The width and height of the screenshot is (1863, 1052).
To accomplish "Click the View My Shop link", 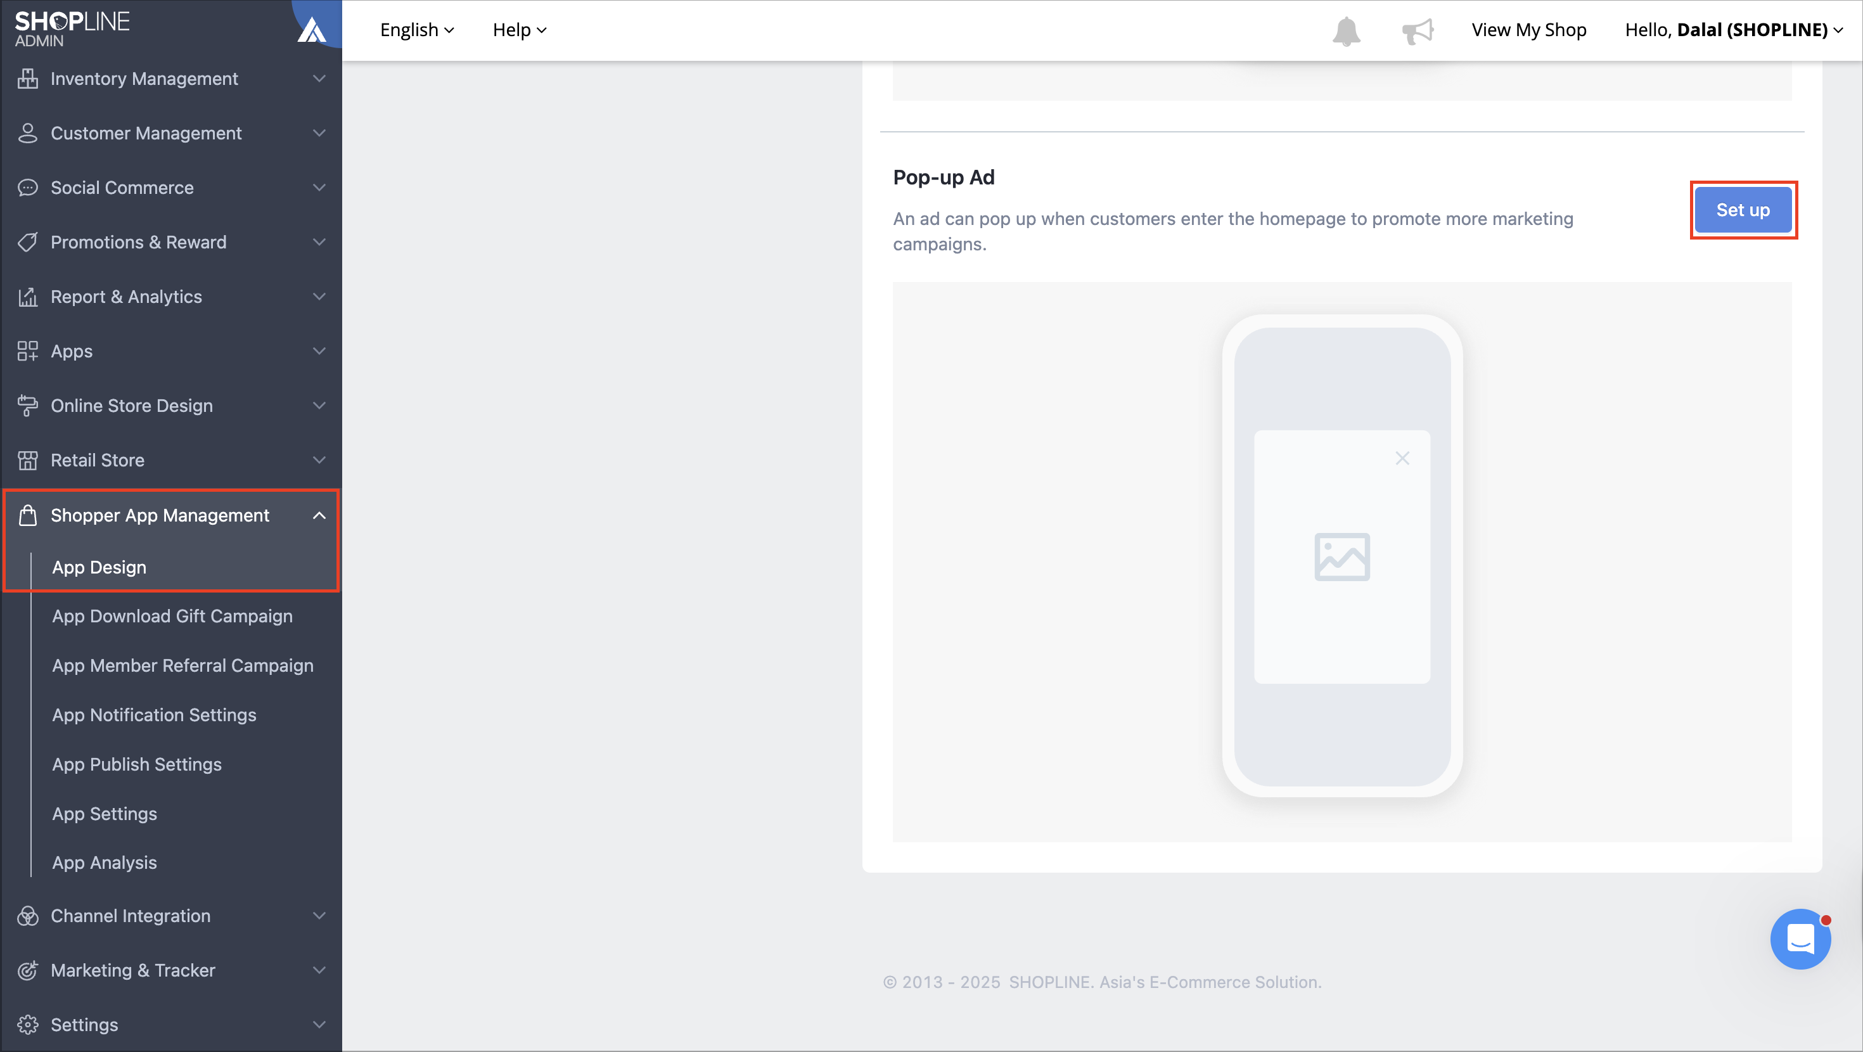I will click(1528, 30).
